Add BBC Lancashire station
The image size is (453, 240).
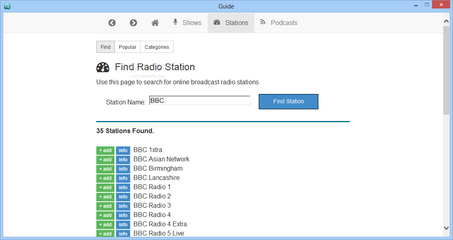tap(106, 178)
